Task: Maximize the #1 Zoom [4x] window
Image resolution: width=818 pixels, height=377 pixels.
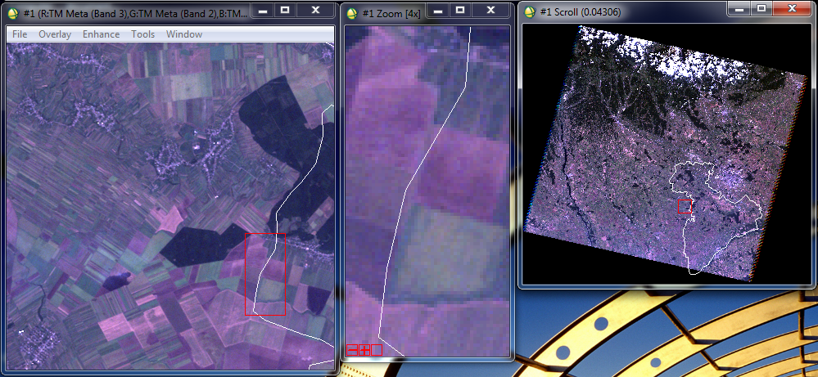Action: (459, 10)
